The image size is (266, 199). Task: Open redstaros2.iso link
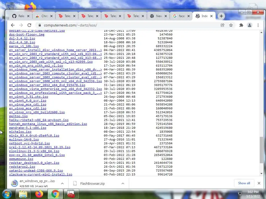[x=22, y=167]
